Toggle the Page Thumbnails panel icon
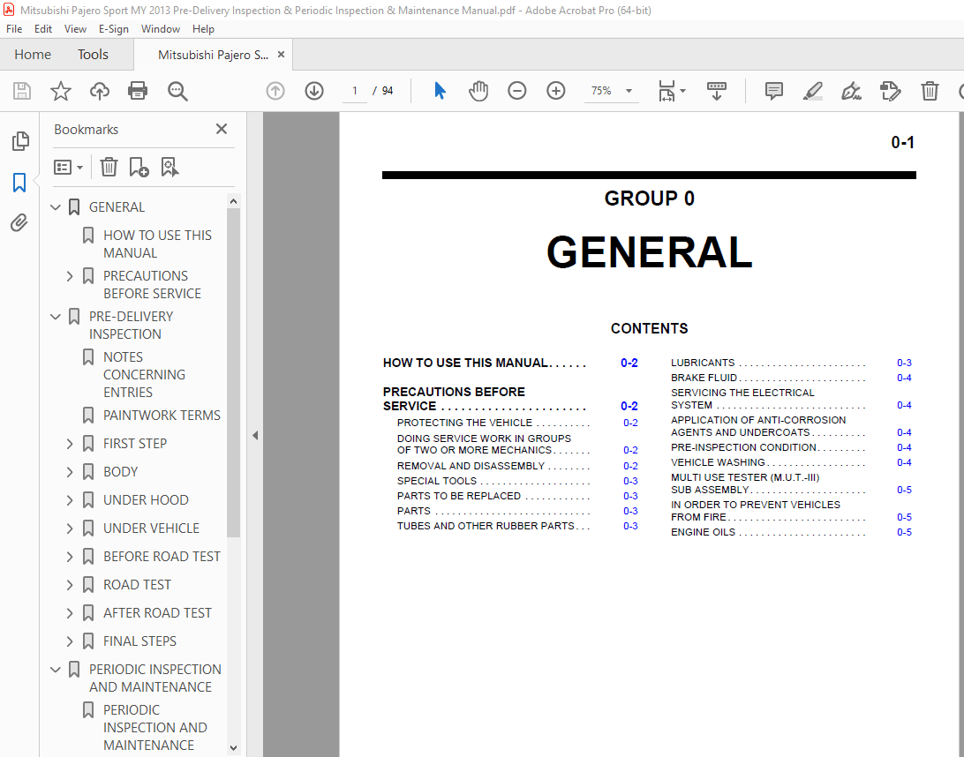This screenshot has height=757, width=964. pyautogui.click(x=19, y=141)
